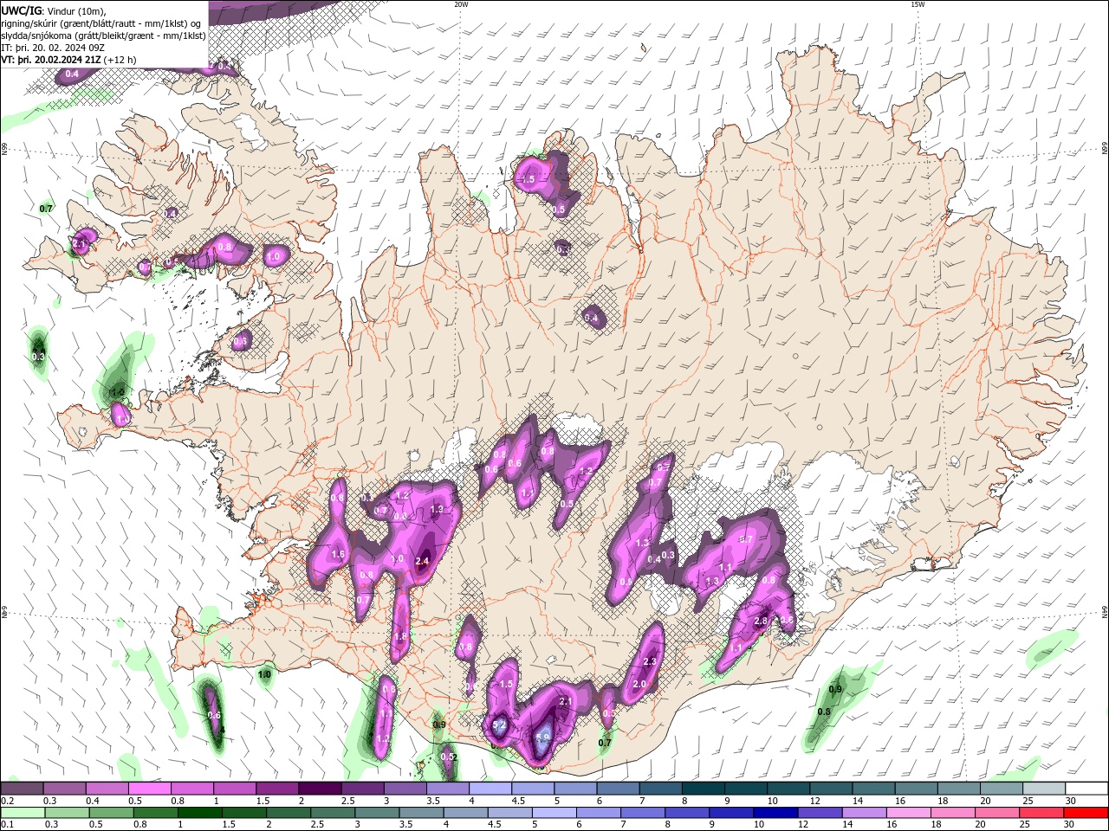The width and height of the screenshot is (1109, 831).
Task: Click the 'UWC/IG: Vindur (10m)' title line
Action: (x=52, y=10)
